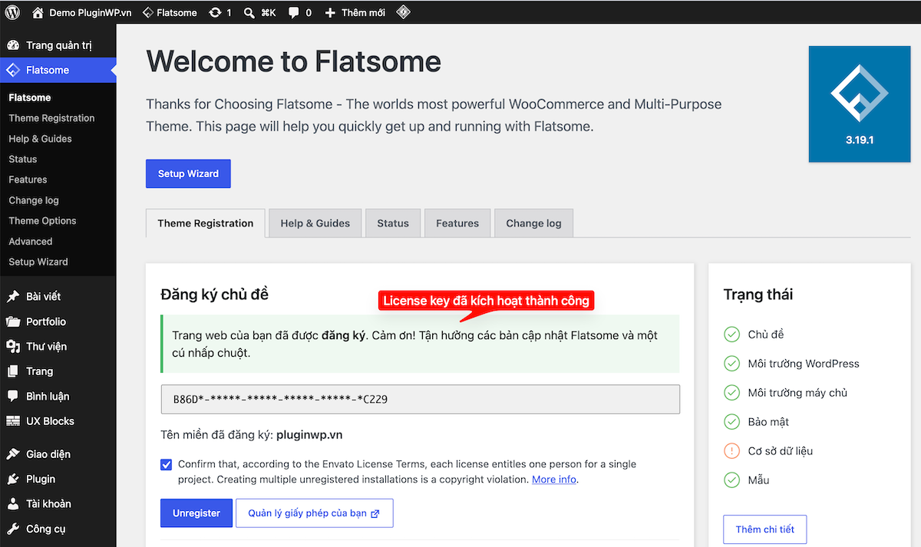Click the registered domain pluginwp.vn text
This screenshot has height=547, width=921.
309,435
